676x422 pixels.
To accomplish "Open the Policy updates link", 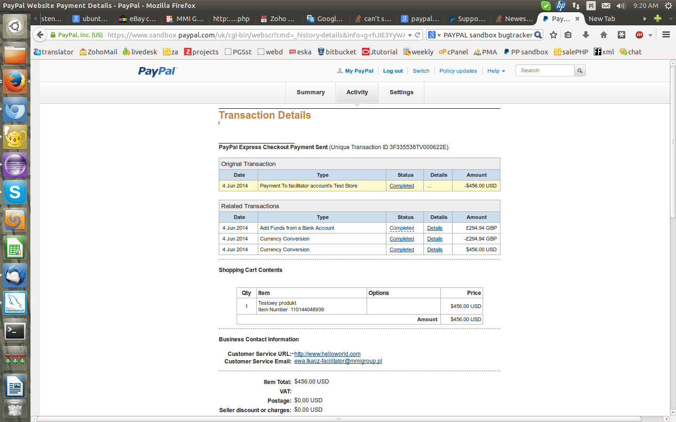I will tap(458, 71).
